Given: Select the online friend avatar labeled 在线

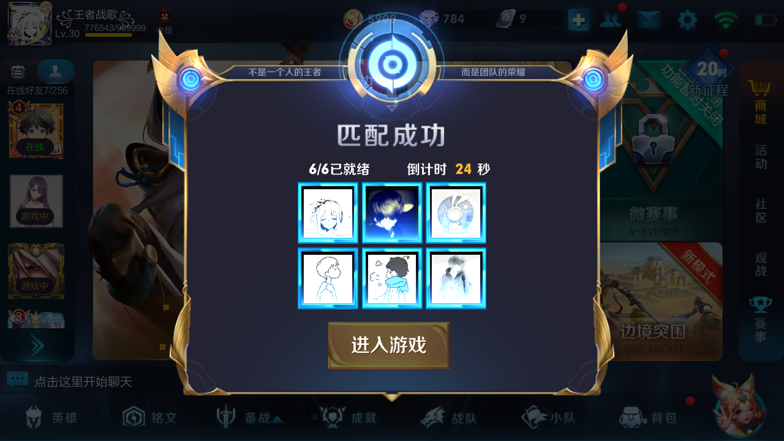Looking at the screenshot, I should 36,131.
